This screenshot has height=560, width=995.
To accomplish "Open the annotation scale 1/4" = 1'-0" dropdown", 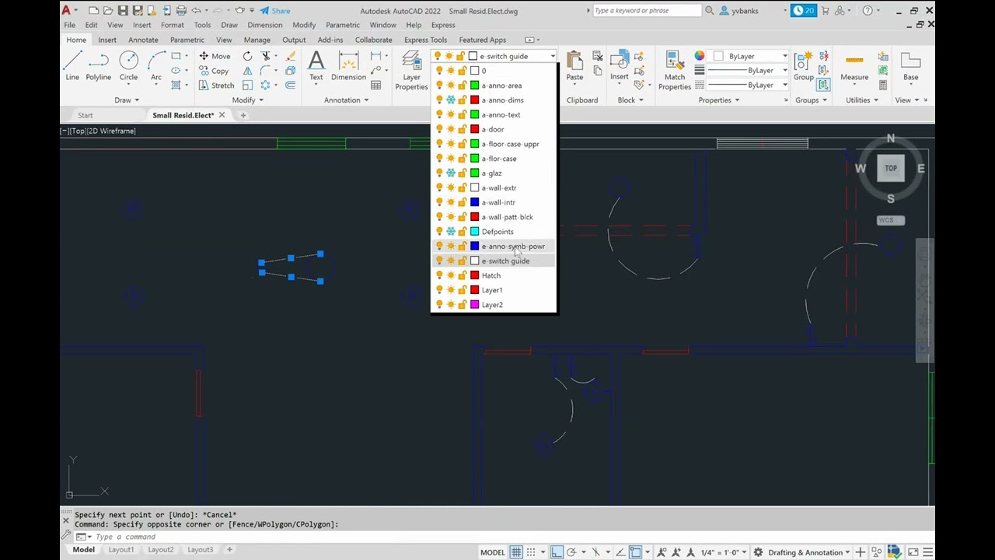I will pyautogui.click(x=724, y=552).
